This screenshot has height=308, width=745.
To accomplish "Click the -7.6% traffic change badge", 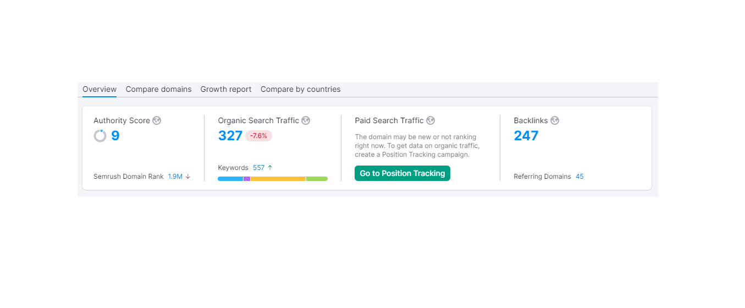I will click(x=258, y=136).
